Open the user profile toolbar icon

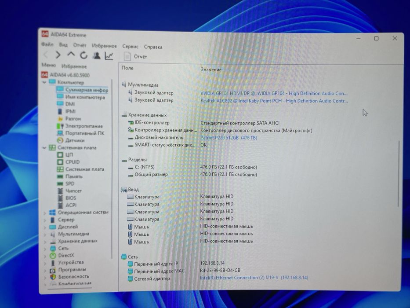pyautogui.click(x=97, y=55)
